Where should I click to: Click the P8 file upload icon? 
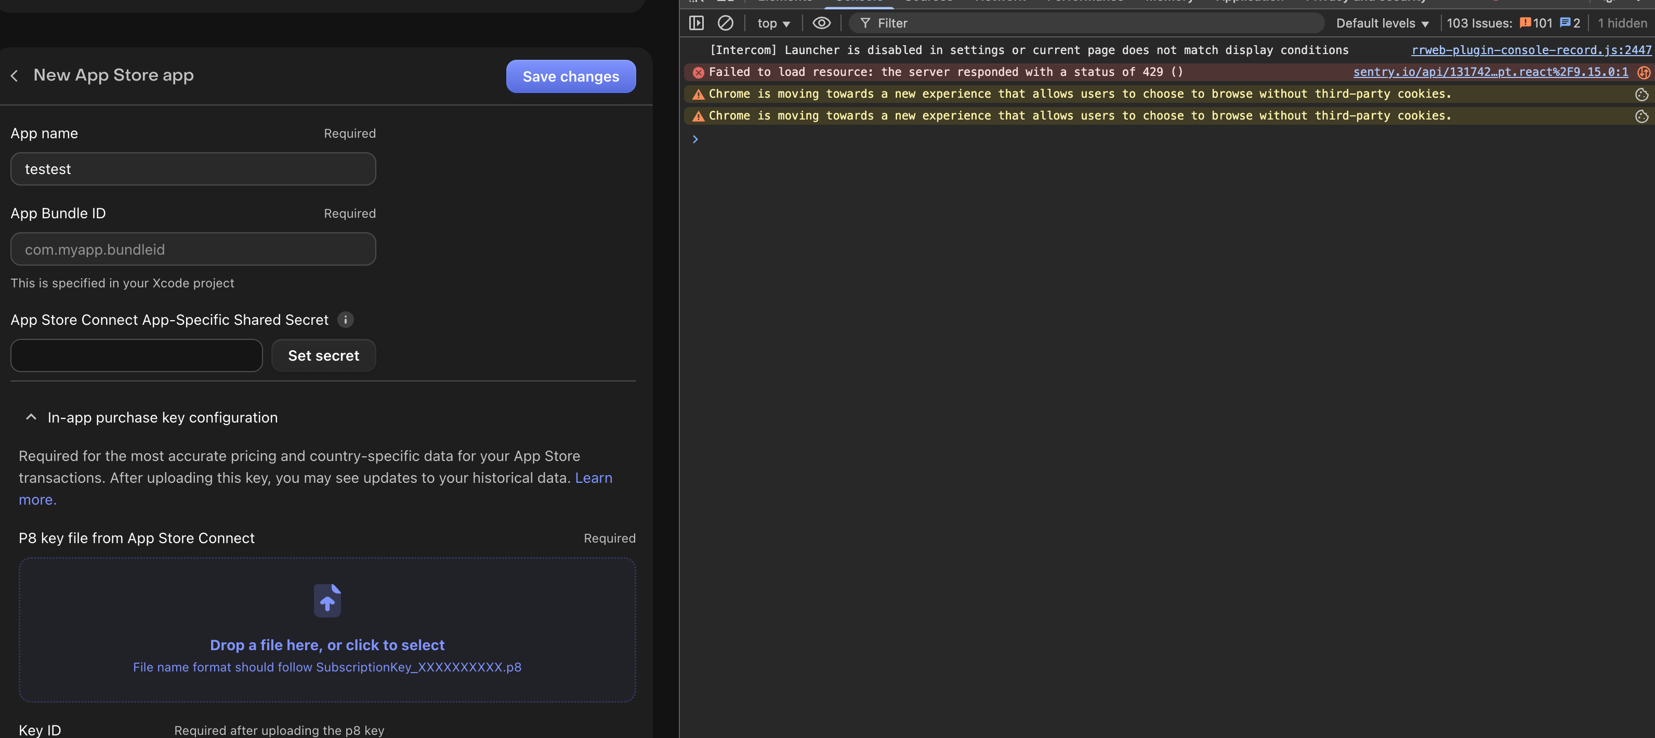(327, 601)
